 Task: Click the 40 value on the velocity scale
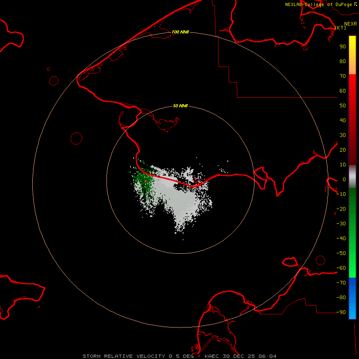click(343, 120)
